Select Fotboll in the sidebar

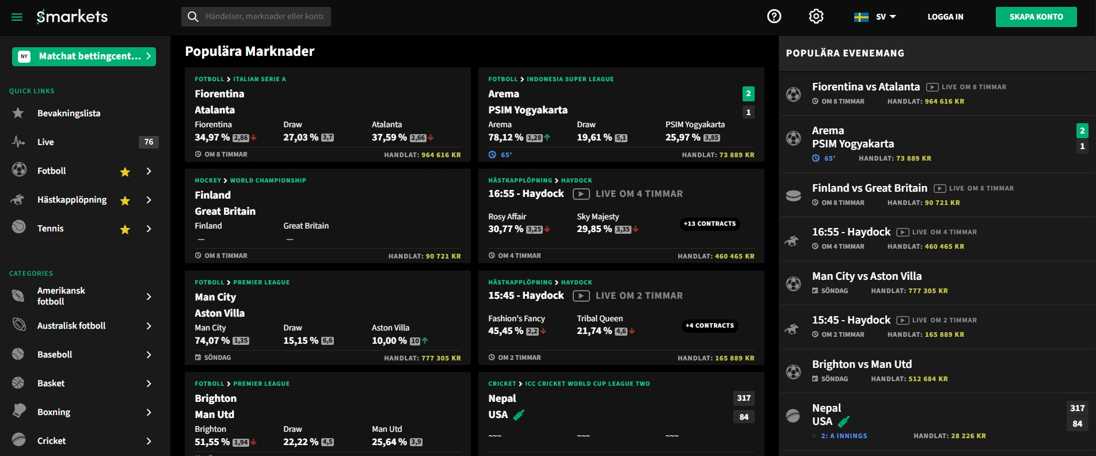click(52, 171)
